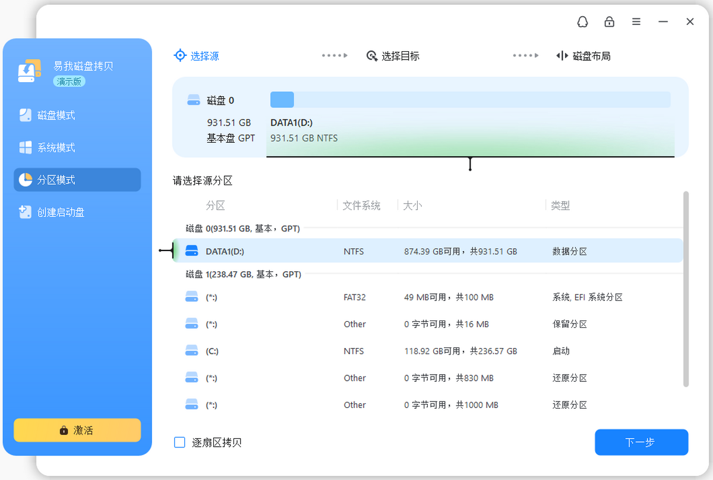This screenshot has height=480, width=713.
Task: Click the 数据分区 type cell
Action: [570, 252]
